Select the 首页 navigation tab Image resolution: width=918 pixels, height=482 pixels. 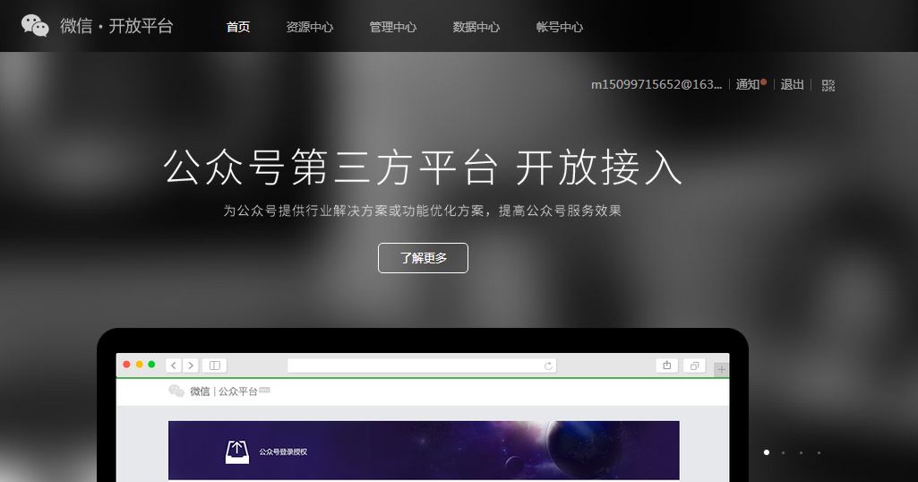point(238,27)
